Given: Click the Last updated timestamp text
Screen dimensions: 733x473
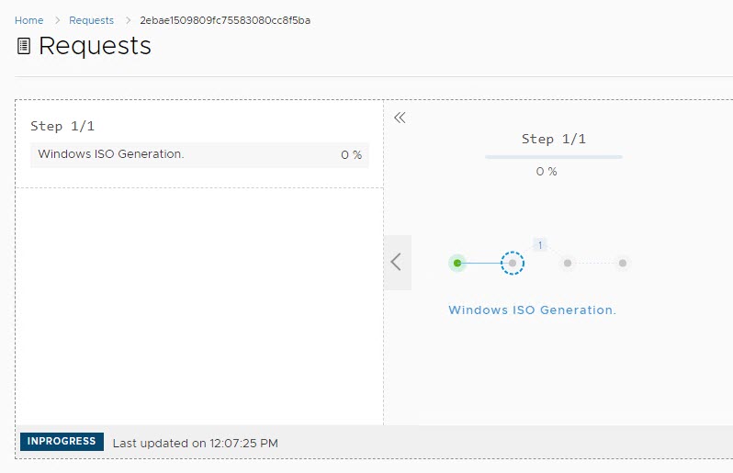Looking at the screenshot, I should coord(195,443).
